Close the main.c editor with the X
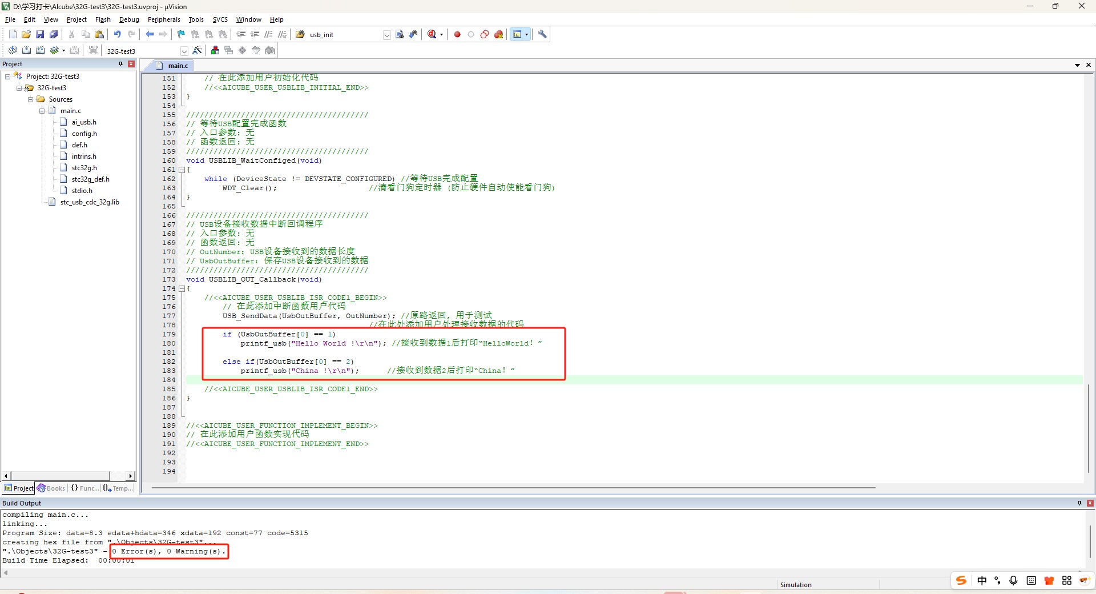 (1089, 65)
